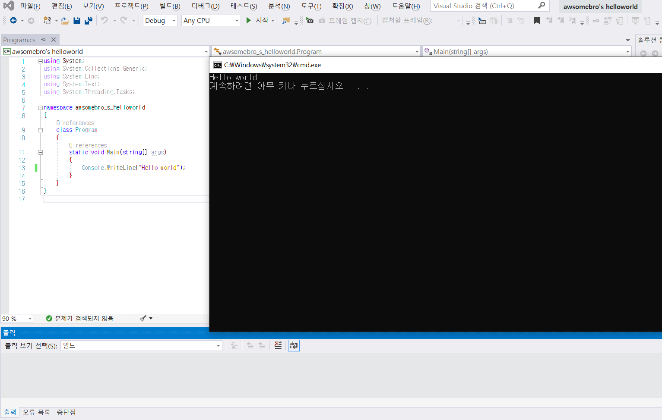Click the Navigate Backward arrow icon
Screen dimensions: 662x420
pyautogui.click(x=13, y=20)
